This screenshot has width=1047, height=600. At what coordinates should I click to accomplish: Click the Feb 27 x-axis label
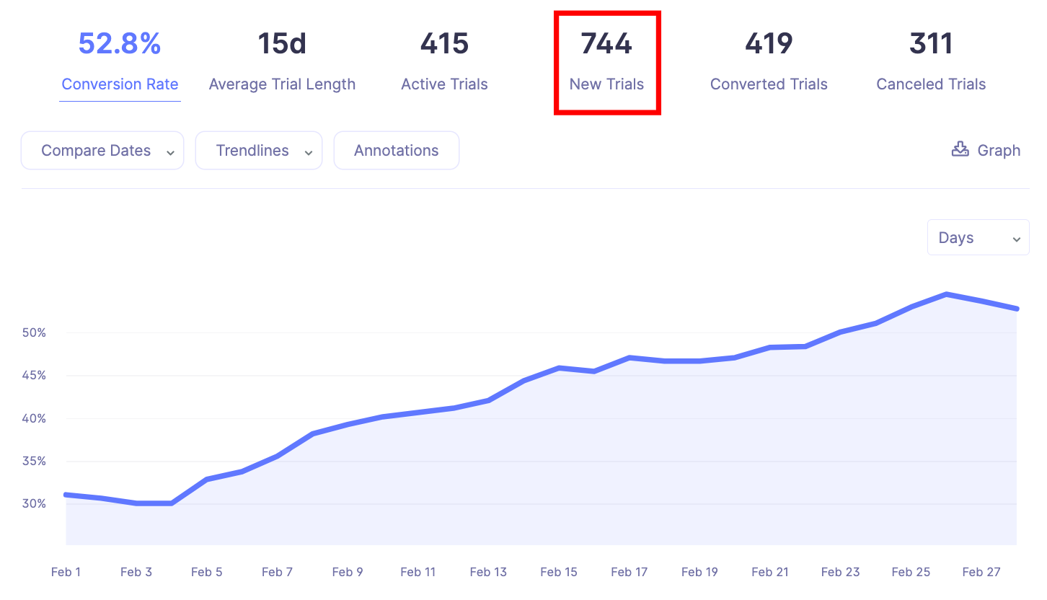point(981,572)
